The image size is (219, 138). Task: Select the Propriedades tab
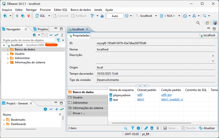tap(79, 35)
